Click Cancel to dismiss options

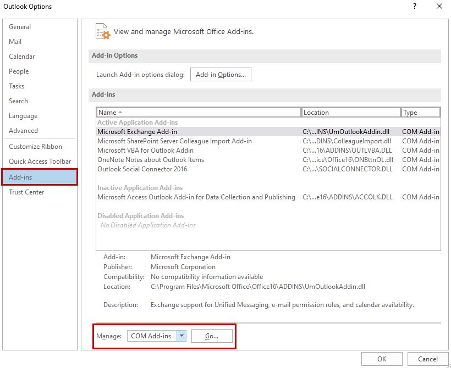click(428, 359)
